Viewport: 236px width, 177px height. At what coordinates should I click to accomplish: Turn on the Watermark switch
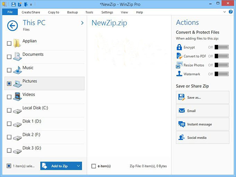click(x=222, y=74)
